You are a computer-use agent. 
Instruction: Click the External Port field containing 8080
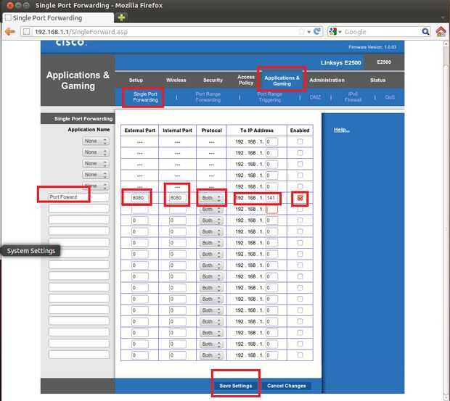tap(139, 198)
